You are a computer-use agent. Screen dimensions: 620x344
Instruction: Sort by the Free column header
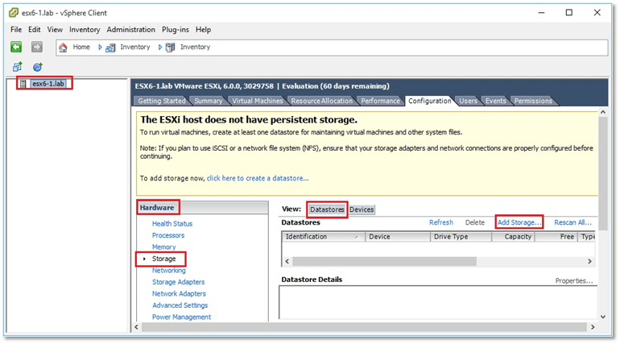point(556,237)
